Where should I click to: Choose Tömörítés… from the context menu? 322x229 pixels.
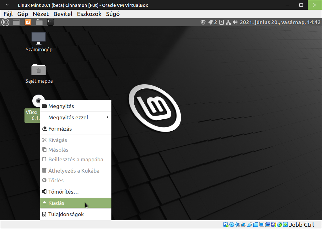click(x=76, y=192)
